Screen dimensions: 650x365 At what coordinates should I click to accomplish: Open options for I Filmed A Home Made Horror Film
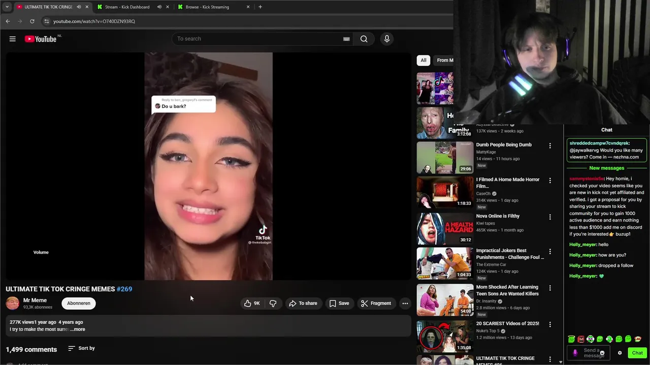(550, 181)
